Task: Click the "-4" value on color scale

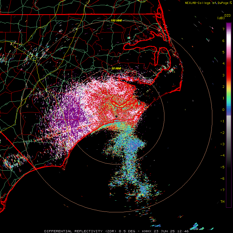Action: [222, 156]
